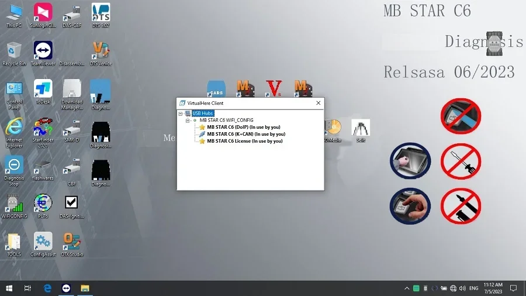Launch the WIFICONFIG shortcut
526x296 pixels.
point(14,206)
